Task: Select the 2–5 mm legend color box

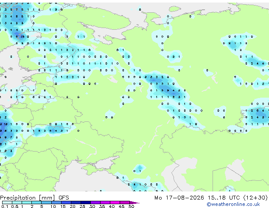Action: click(36, 202)
